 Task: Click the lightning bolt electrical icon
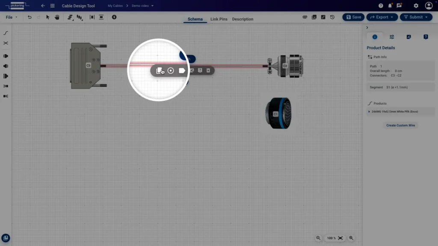pos(114,17)
